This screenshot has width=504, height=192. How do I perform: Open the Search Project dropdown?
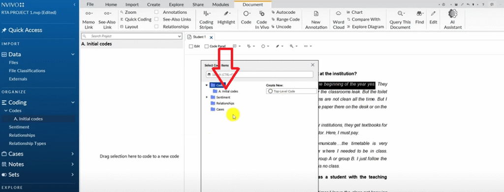coord(179,36)
